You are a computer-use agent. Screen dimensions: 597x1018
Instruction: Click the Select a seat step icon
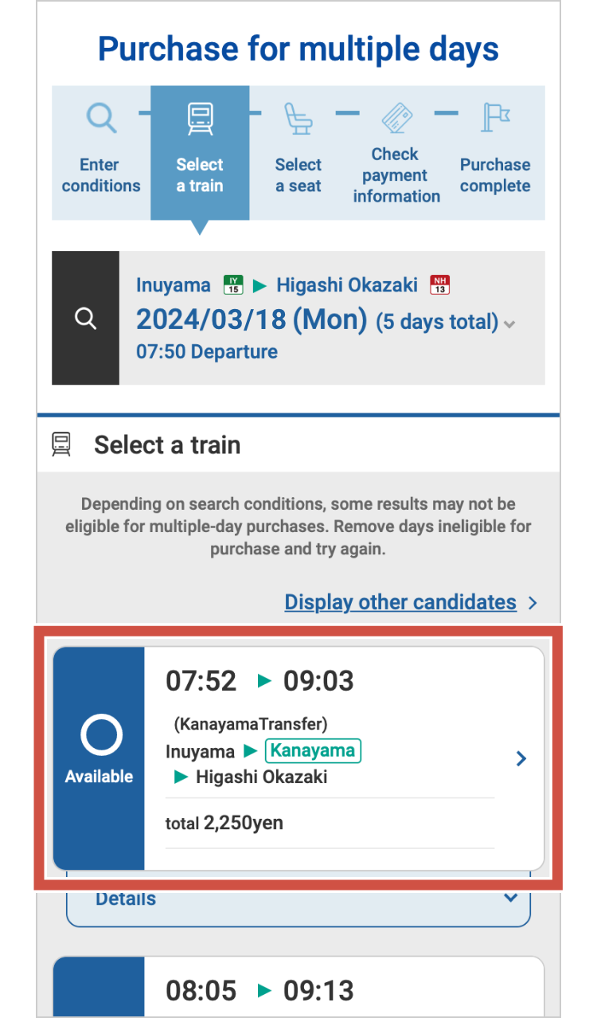pyautogui.click(x=298, y=119)
